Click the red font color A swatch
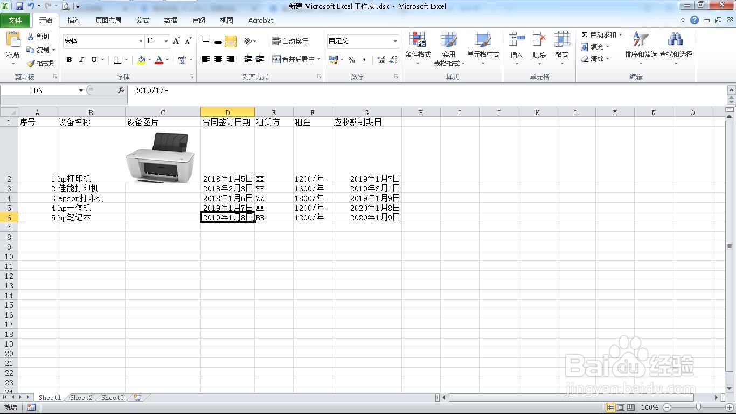The image size is (736, 414). [159, 60]
